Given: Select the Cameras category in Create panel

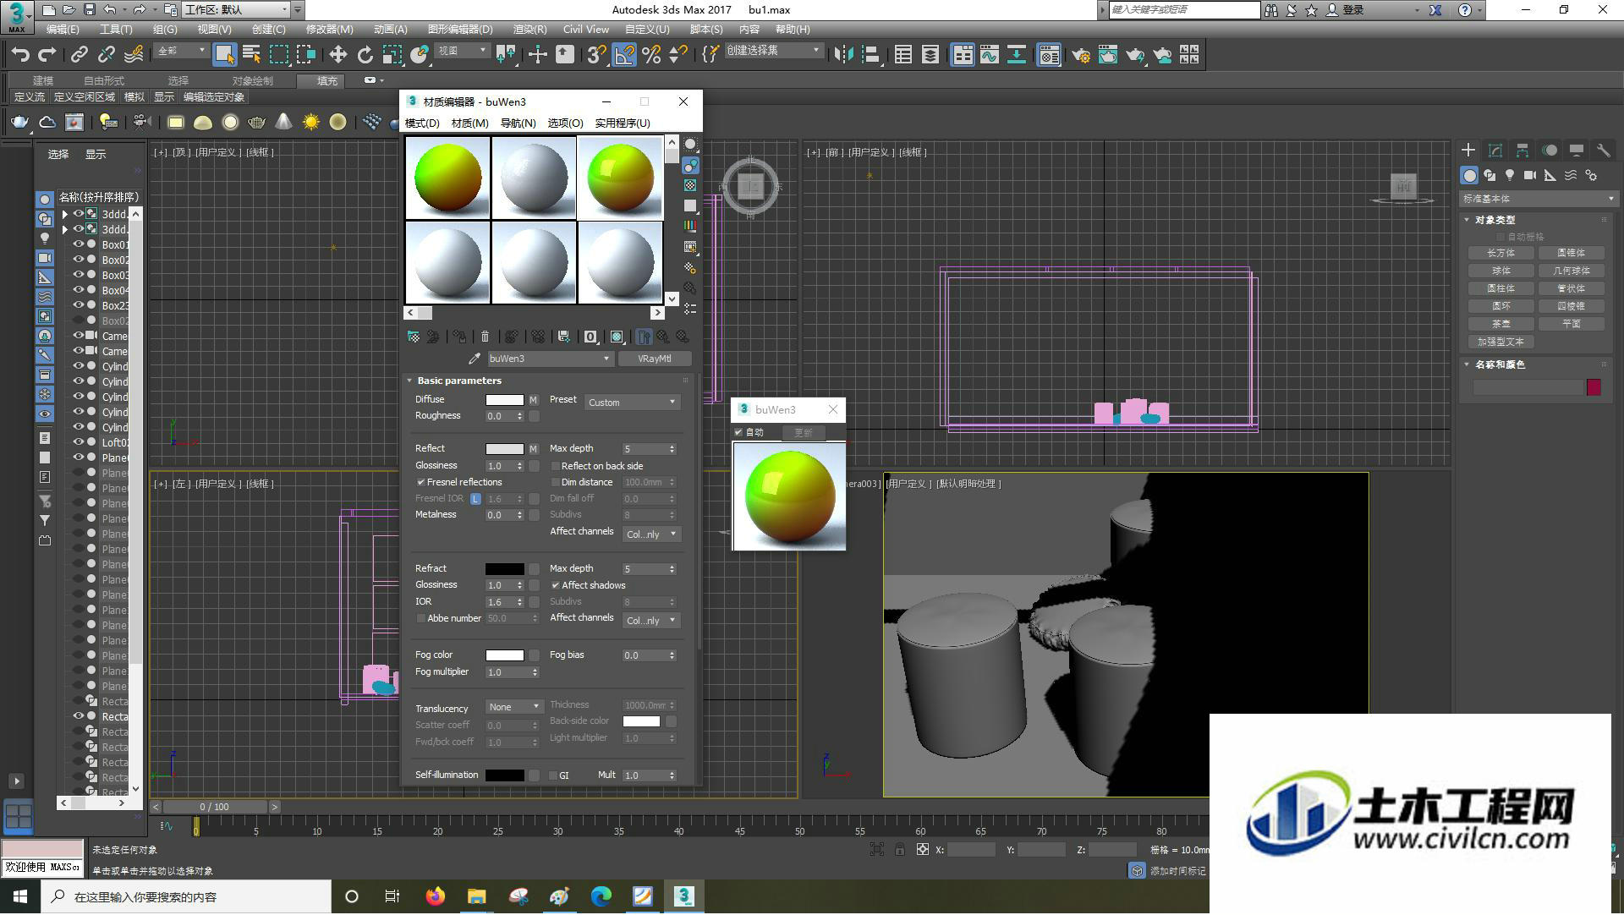Looking at the screenshot, I should 1530,175.
